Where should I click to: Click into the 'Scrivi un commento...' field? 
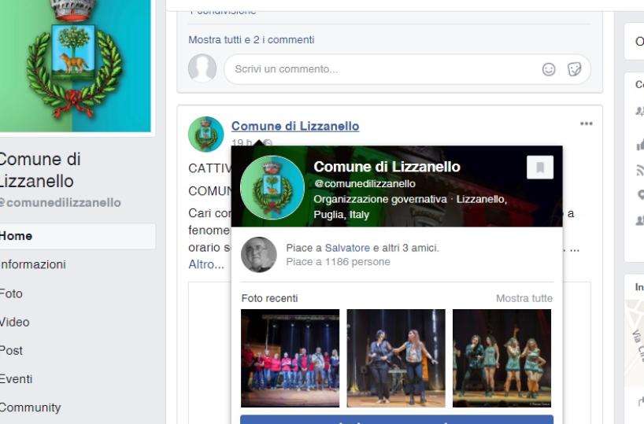click(407, 69)
